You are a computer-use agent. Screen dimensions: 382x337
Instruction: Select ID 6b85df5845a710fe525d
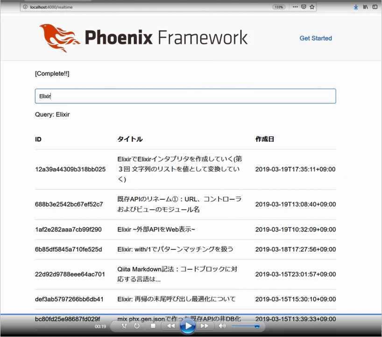click(x=69, y=249)
